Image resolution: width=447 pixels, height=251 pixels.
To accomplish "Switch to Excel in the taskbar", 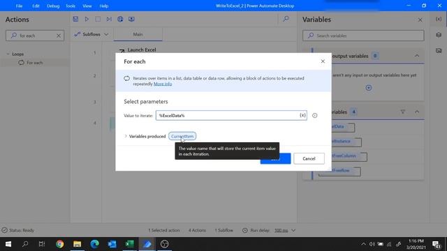I will [x=129, y=244].
